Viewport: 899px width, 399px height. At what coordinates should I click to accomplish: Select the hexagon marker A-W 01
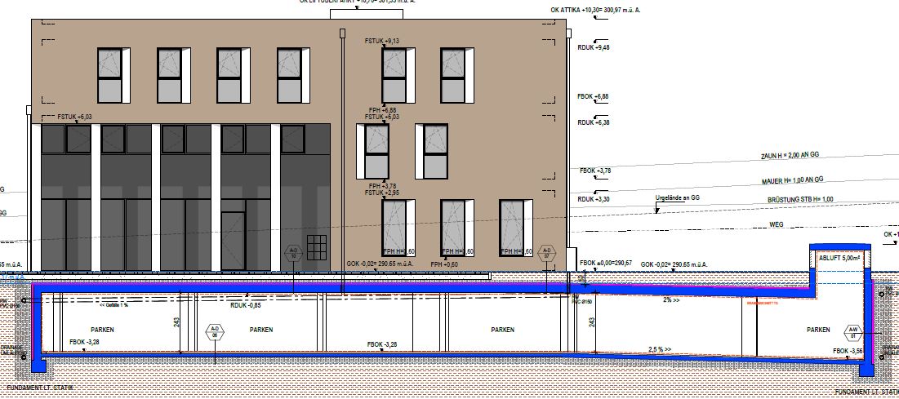tap(854, 331)
